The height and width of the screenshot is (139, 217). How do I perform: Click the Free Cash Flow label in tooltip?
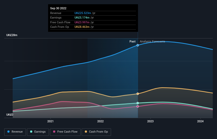60,22
